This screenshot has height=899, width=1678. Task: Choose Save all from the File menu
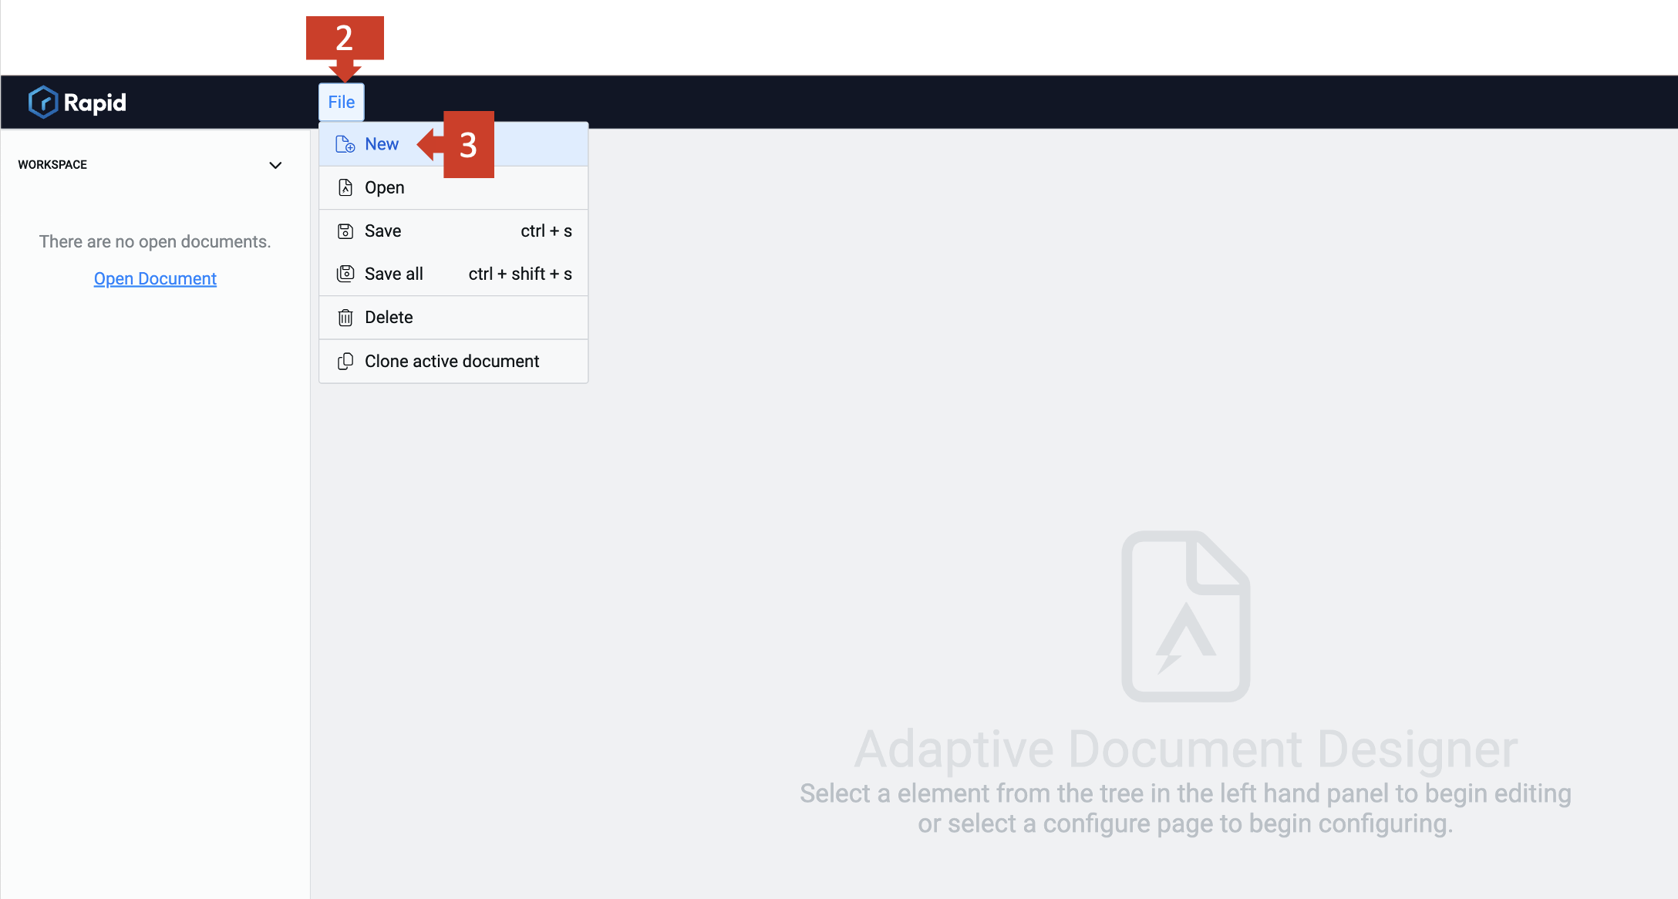(393, 274)
